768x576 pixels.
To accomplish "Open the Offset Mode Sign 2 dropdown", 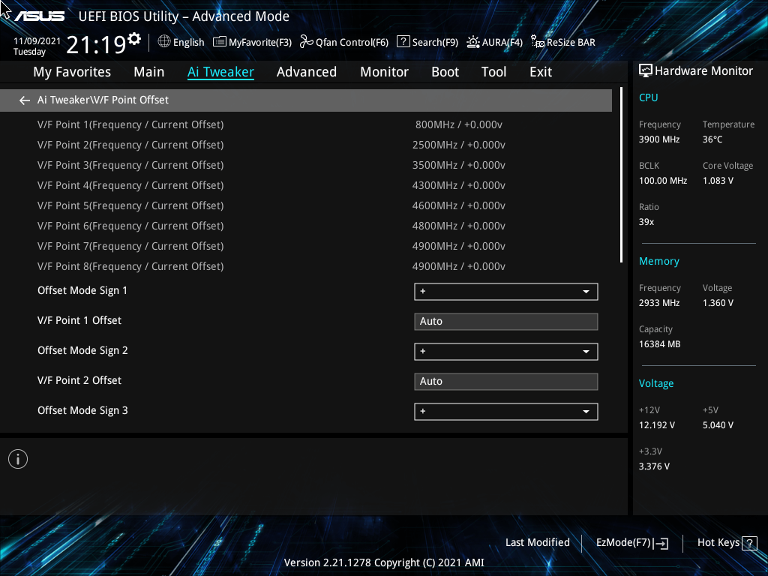I will coord(506,351).
